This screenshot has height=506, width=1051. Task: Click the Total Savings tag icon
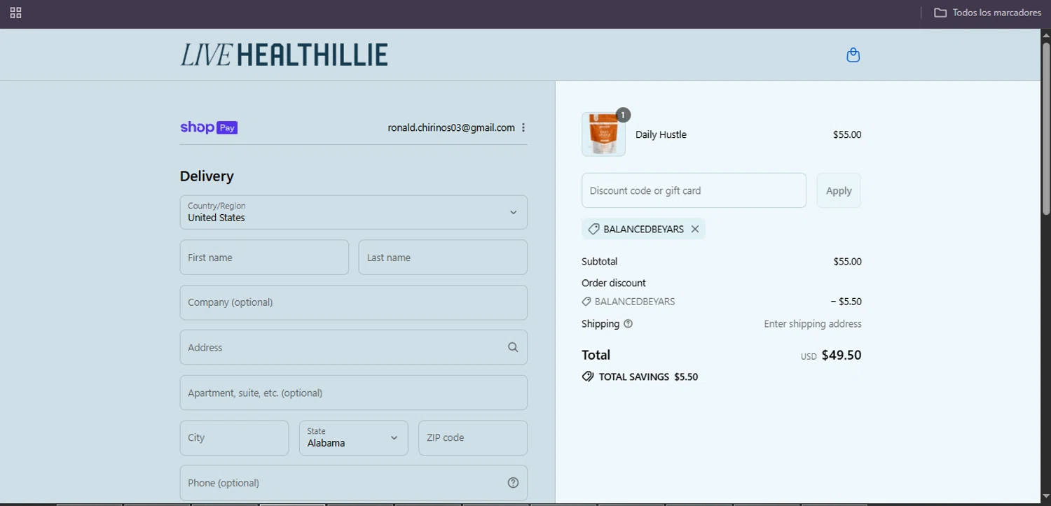(588, 377)
